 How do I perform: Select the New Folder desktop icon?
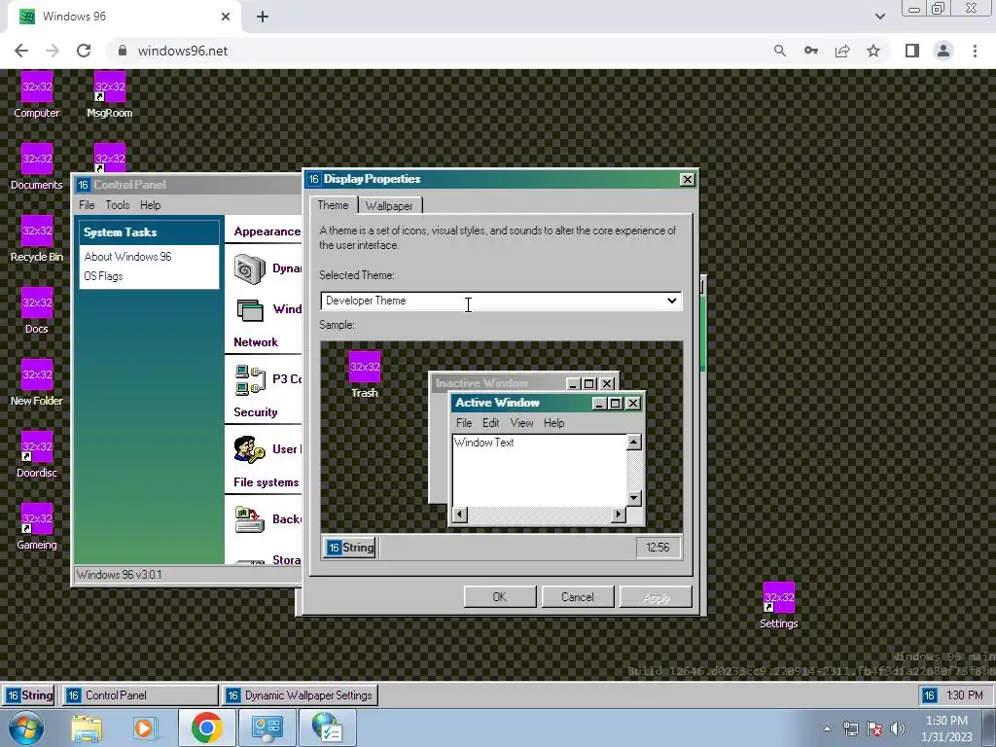pyautogui.click(x=37, y=382)
